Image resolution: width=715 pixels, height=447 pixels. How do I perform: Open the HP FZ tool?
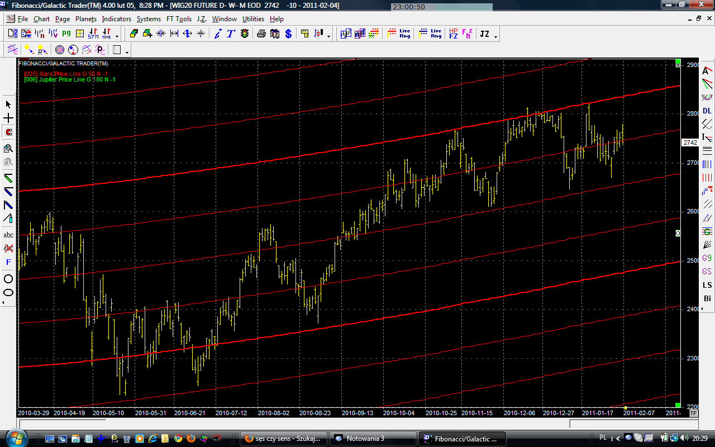(x=453, y=34)
